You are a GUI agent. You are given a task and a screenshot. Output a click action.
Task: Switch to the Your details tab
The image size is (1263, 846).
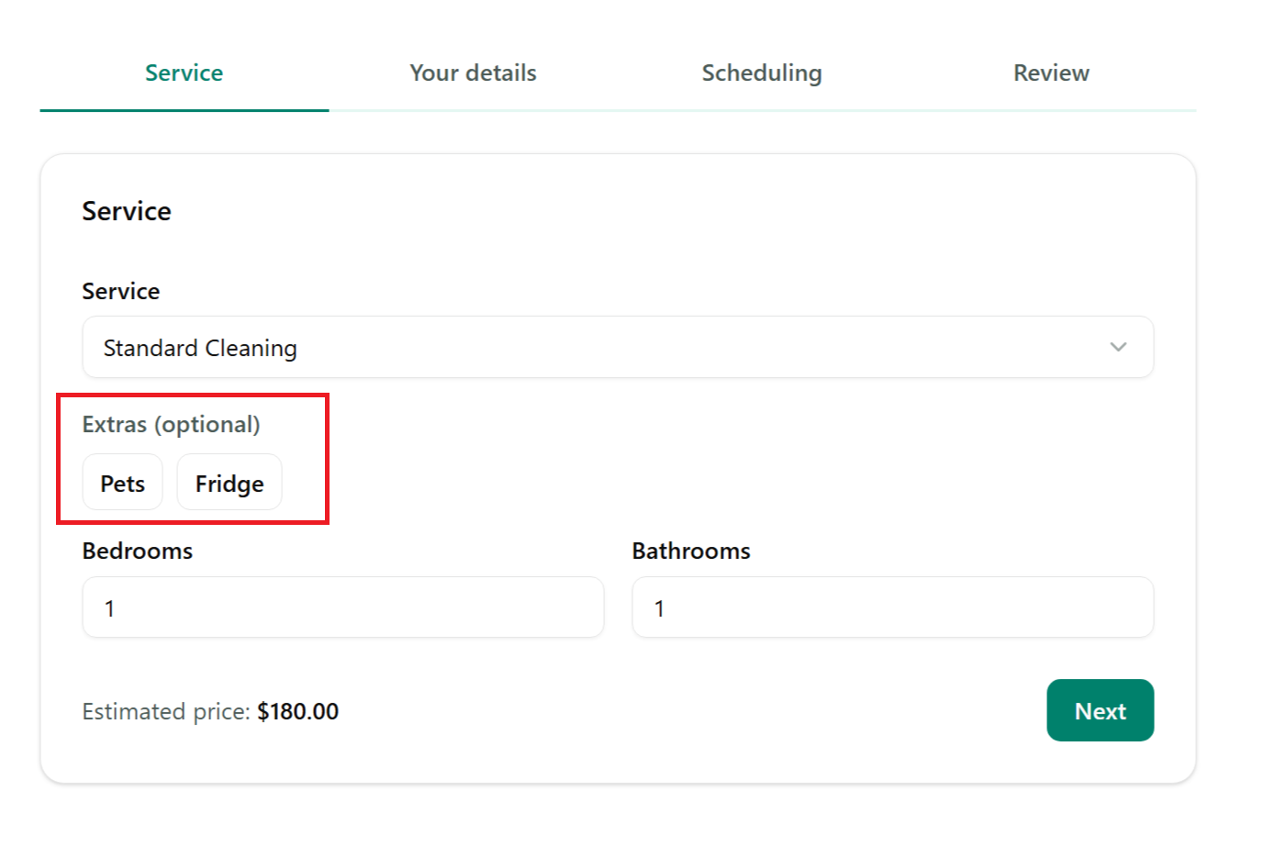pos(473,72)
